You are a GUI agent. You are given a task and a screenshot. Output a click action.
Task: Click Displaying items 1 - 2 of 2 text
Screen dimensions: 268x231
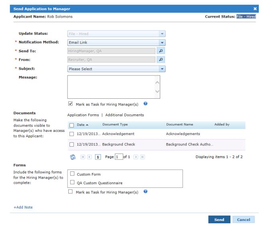[x=219, y=157]
